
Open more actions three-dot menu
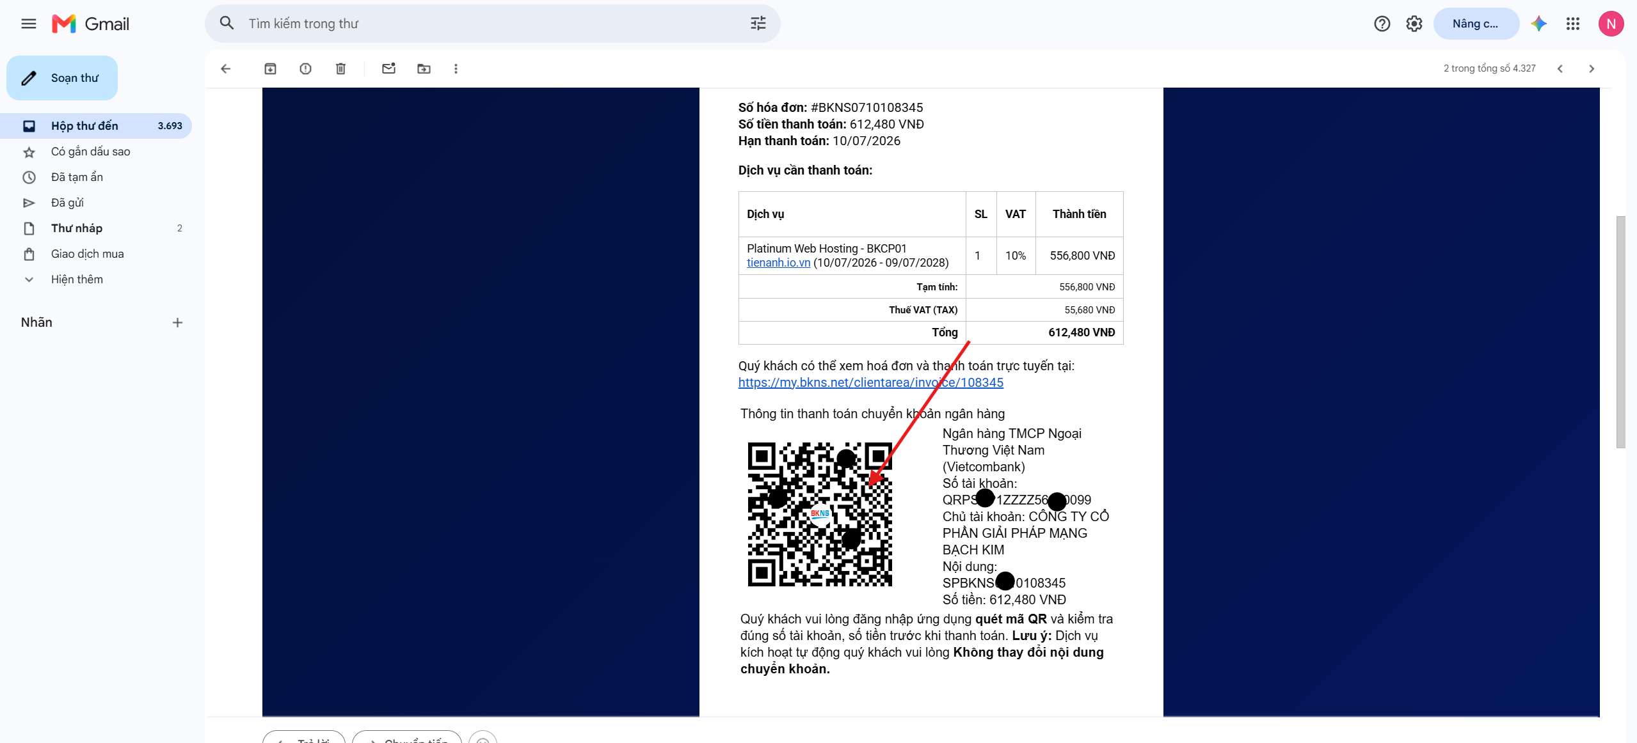pyautogui.click(x=456, y=68)
